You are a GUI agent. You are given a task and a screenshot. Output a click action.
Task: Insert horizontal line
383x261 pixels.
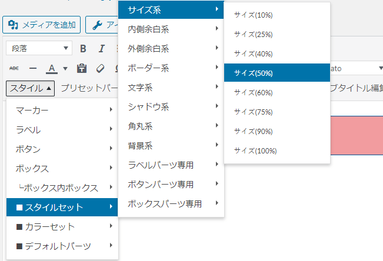point(33,68)
